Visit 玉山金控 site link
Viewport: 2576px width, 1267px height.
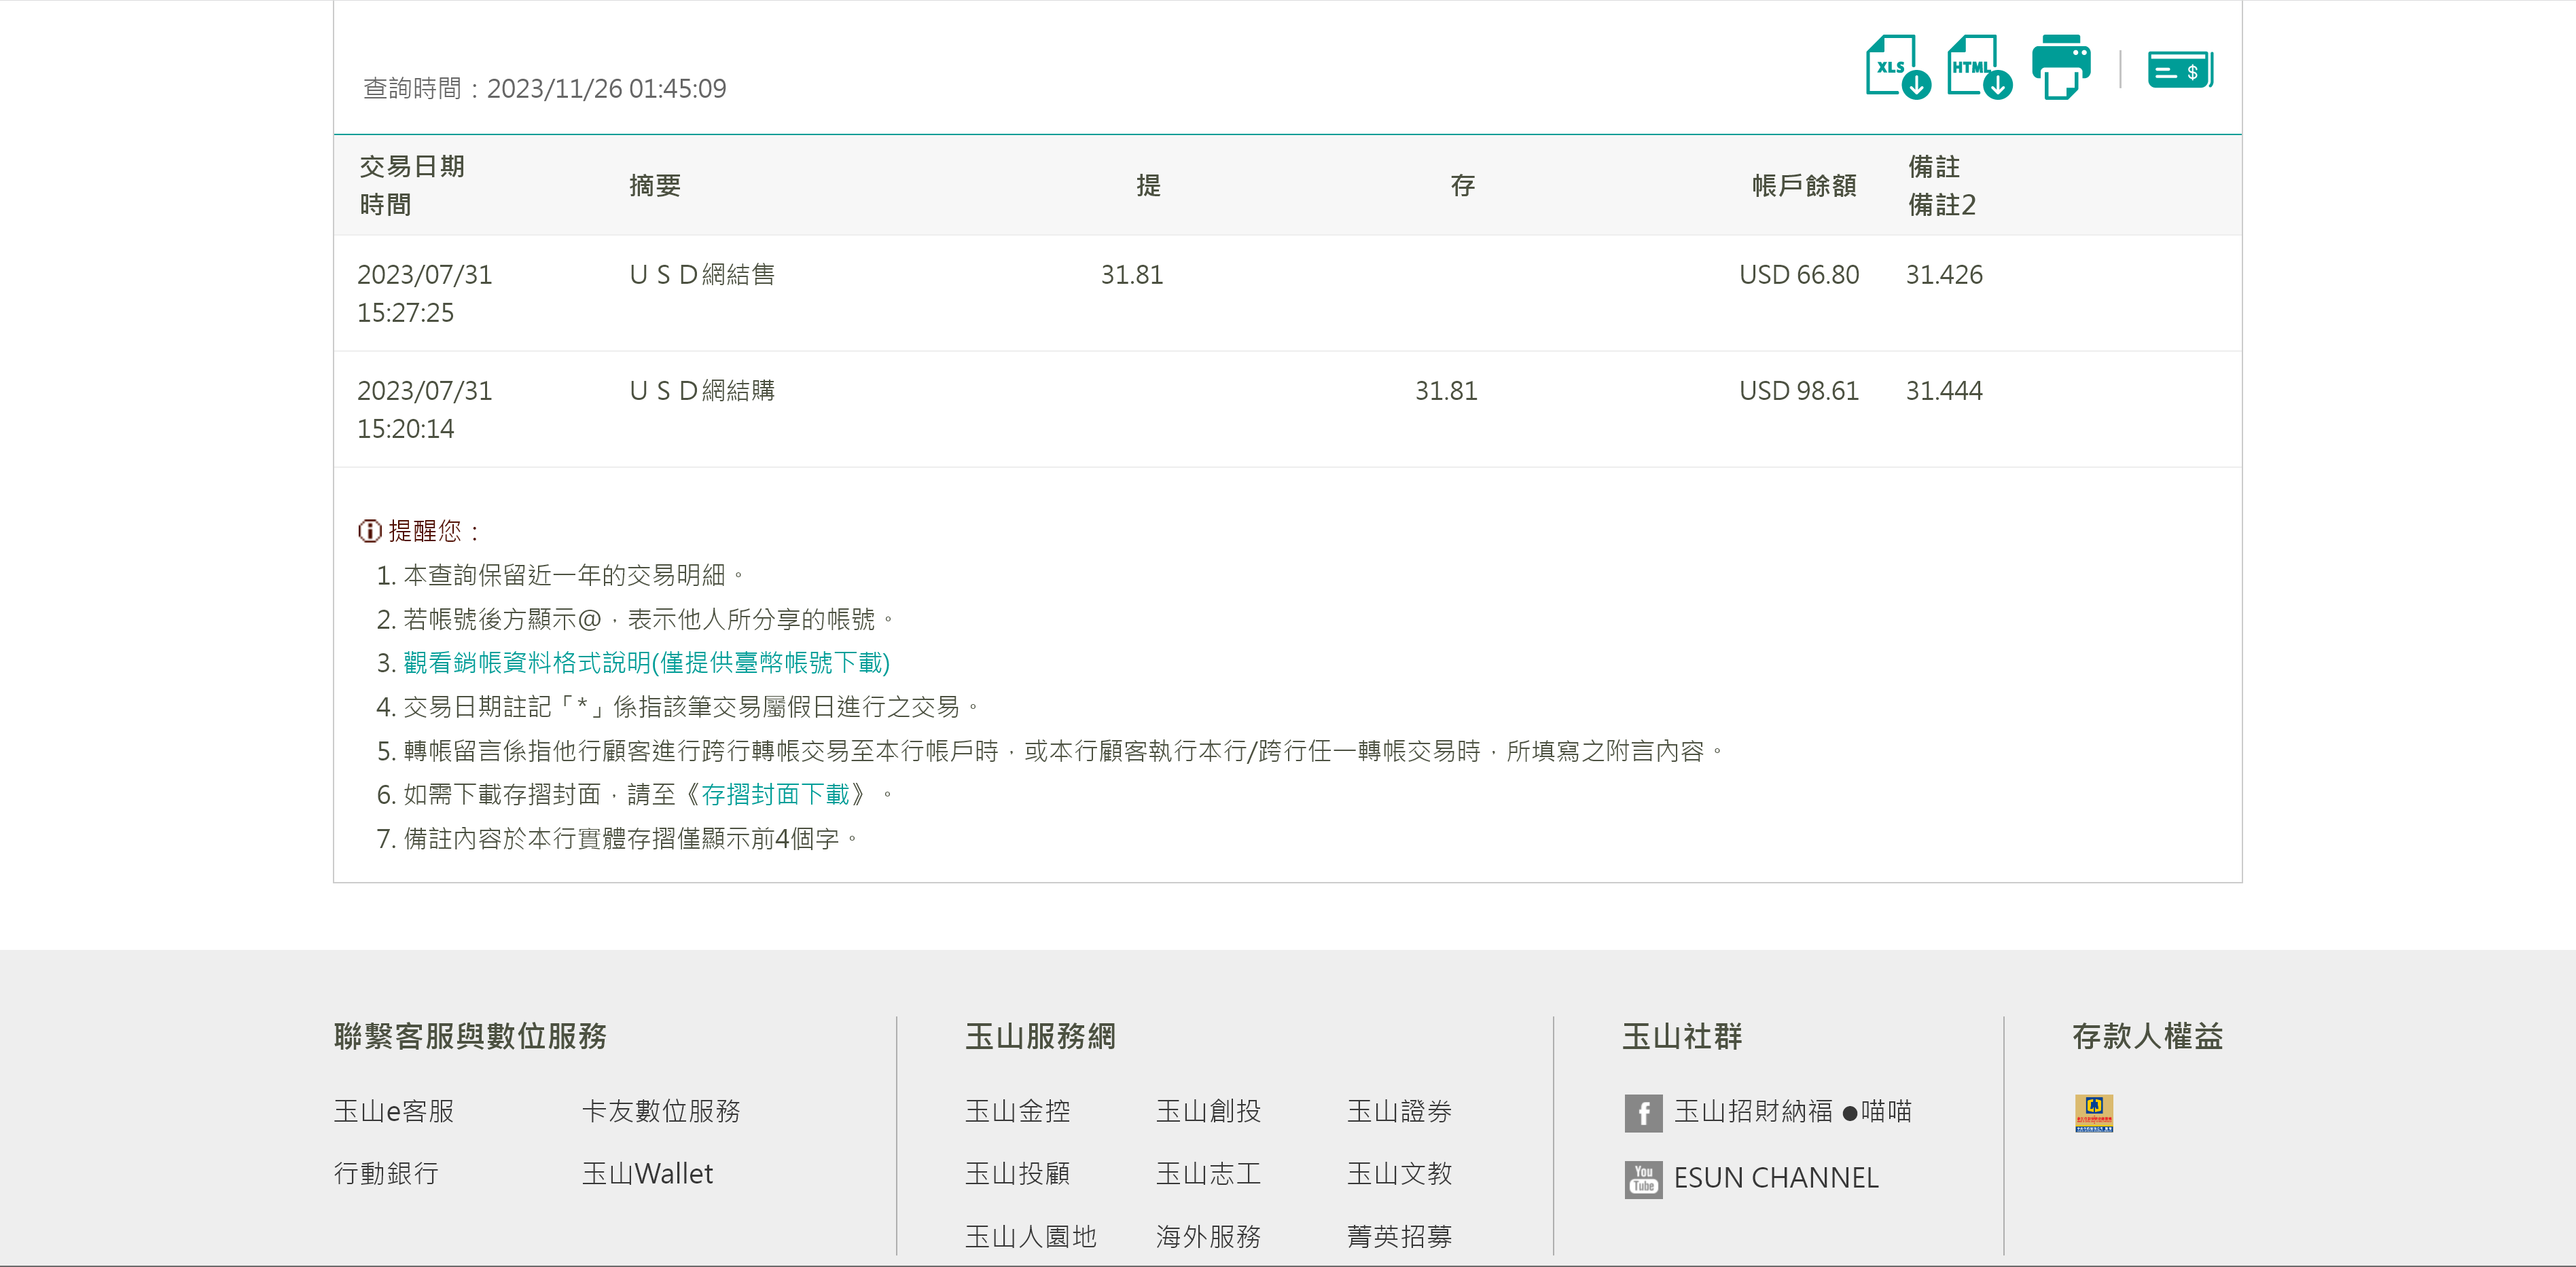pos(1017,1111)
